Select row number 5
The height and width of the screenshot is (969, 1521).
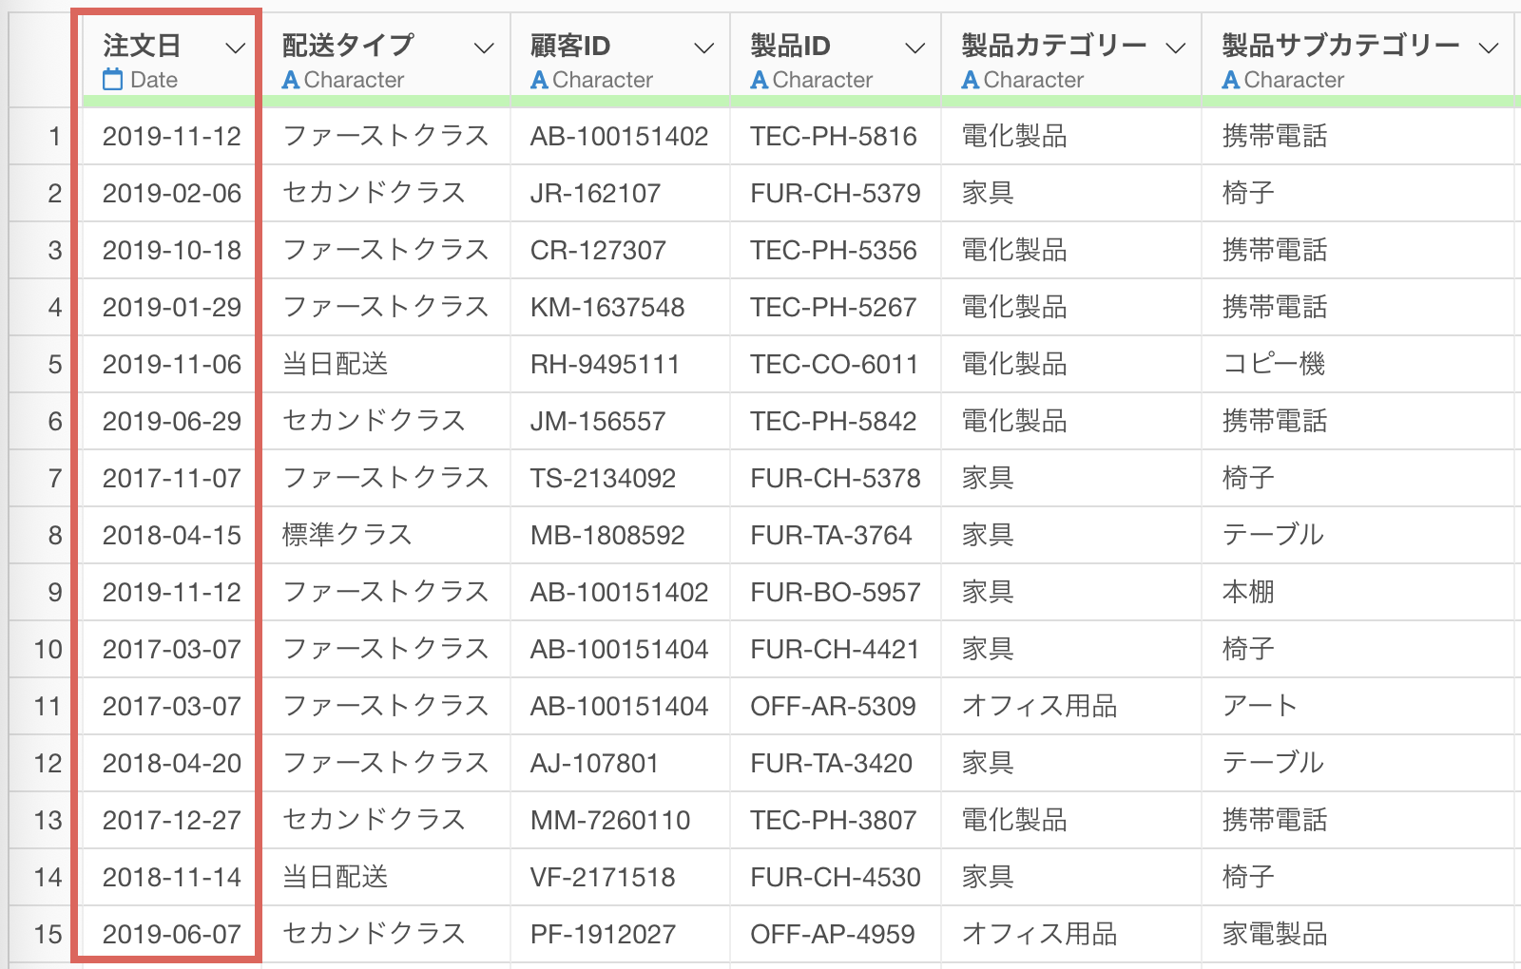[54, 365]
